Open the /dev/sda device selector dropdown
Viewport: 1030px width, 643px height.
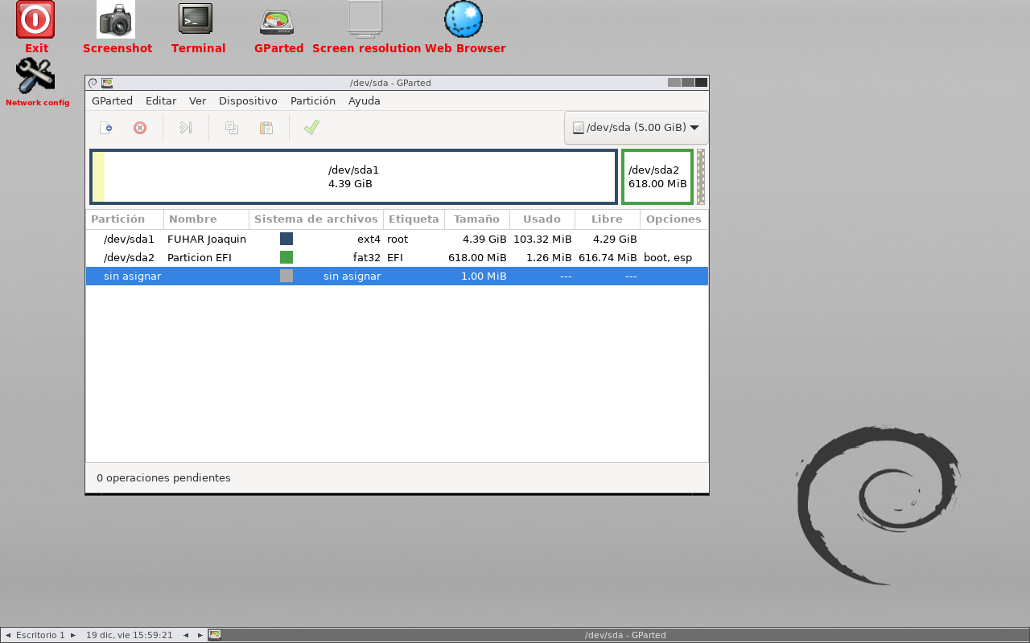click(636, 128)
